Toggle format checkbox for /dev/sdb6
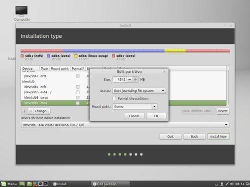Image resolution: width=250 pixels, height=187 pixels. coord(77,98)
